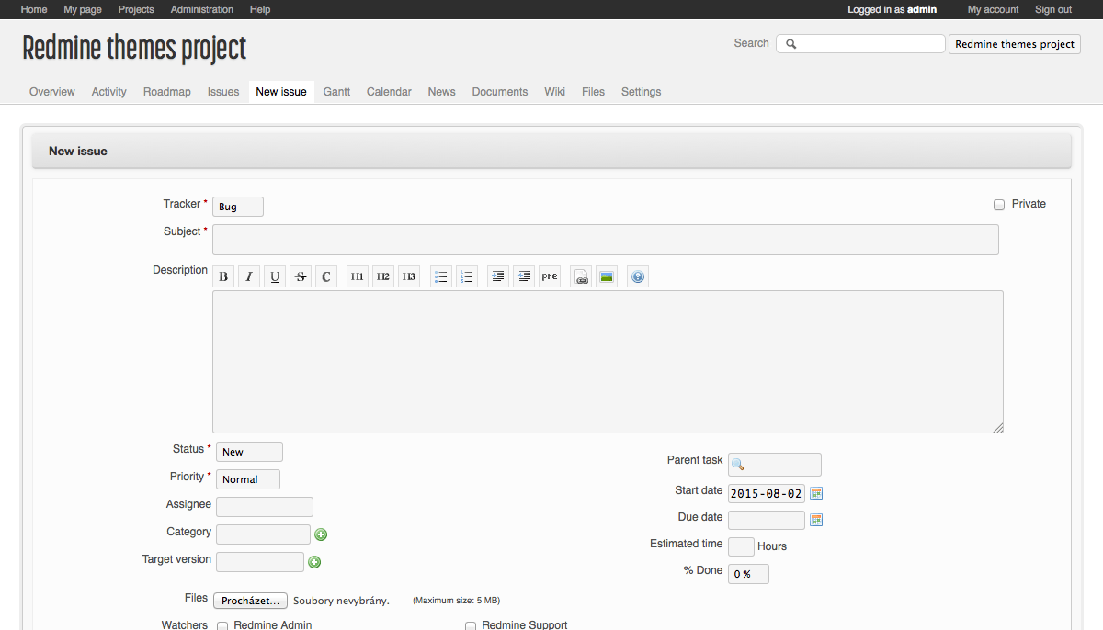Image resolution: width=1103 pixels, height=630 pixels.
Task: Open the Target version dropdown
Action: click(260, 562)
